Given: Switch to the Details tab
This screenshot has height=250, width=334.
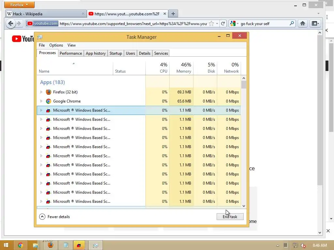Looking at the screenshot, I should click(x=144, y=53).
